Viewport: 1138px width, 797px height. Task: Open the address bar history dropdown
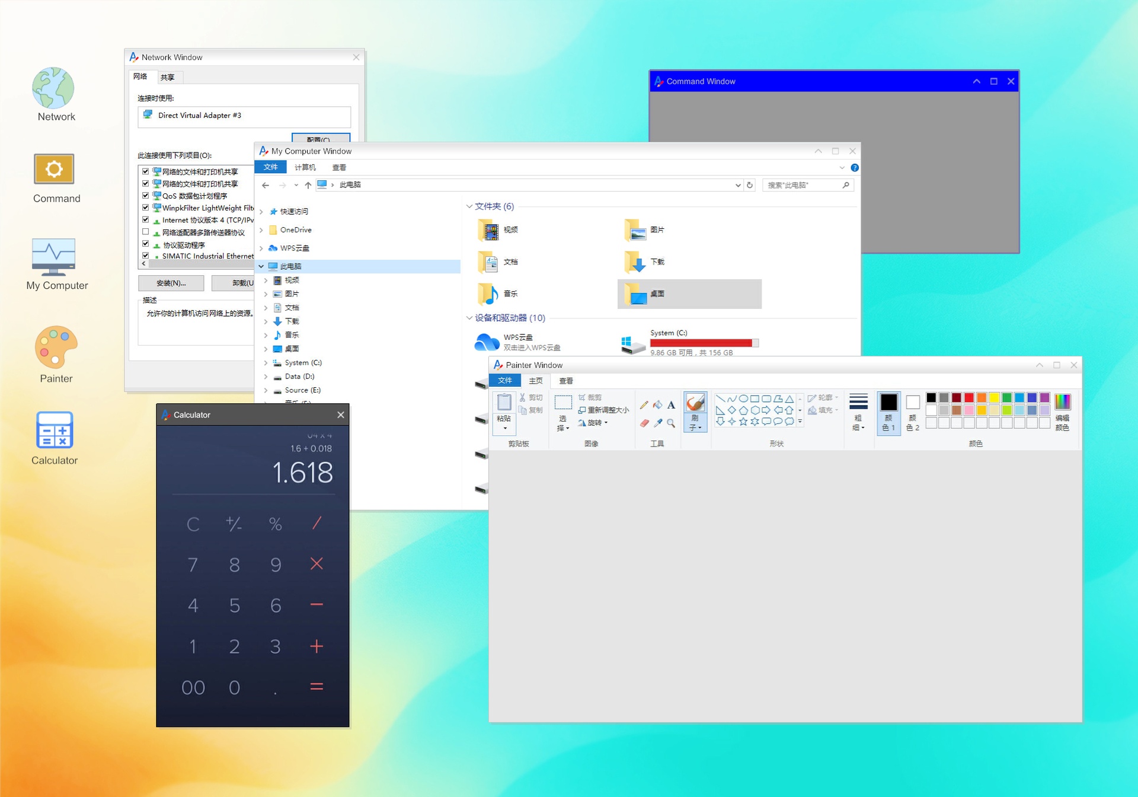point(738,185)
